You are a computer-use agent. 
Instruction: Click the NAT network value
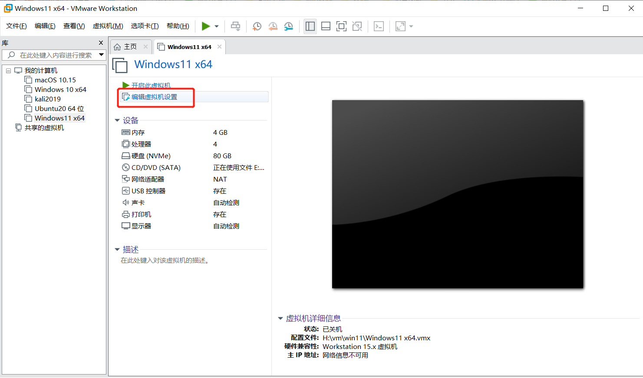220,179
